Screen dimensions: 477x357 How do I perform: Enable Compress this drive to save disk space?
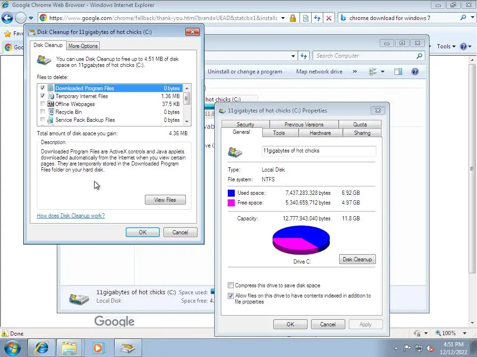click(x=231, y=285)
